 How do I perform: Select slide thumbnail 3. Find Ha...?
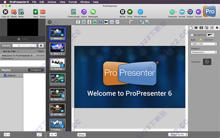point(58,64)
